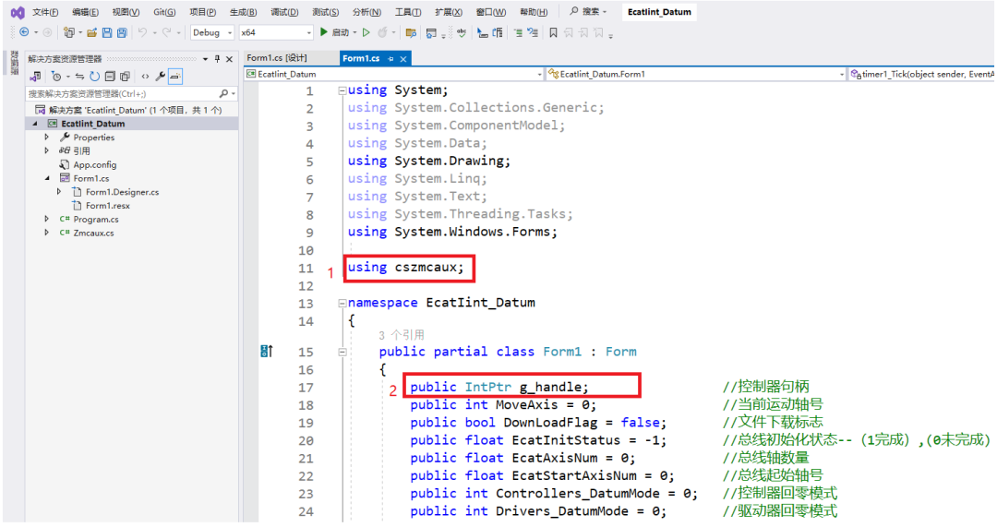Click the Visual Studio logo icon
Viewport: 997px width, 527px height.
pyautogui.click(x=18, y=12)
